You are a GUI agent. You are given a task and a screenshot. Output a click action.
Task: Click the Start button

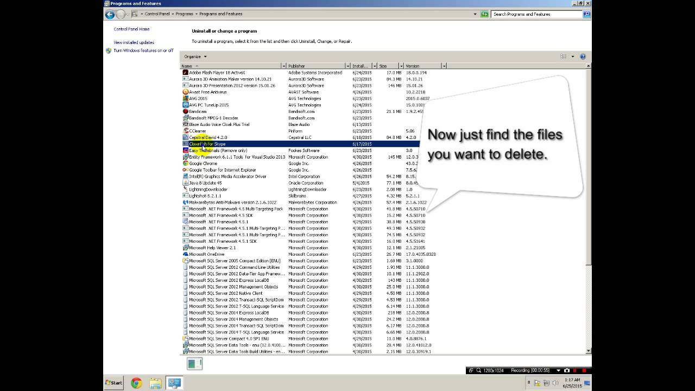point(114,383)
